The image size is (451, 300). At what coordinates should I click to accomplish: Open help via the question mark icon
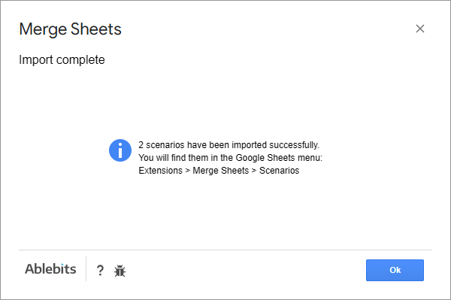coord(100,270)
